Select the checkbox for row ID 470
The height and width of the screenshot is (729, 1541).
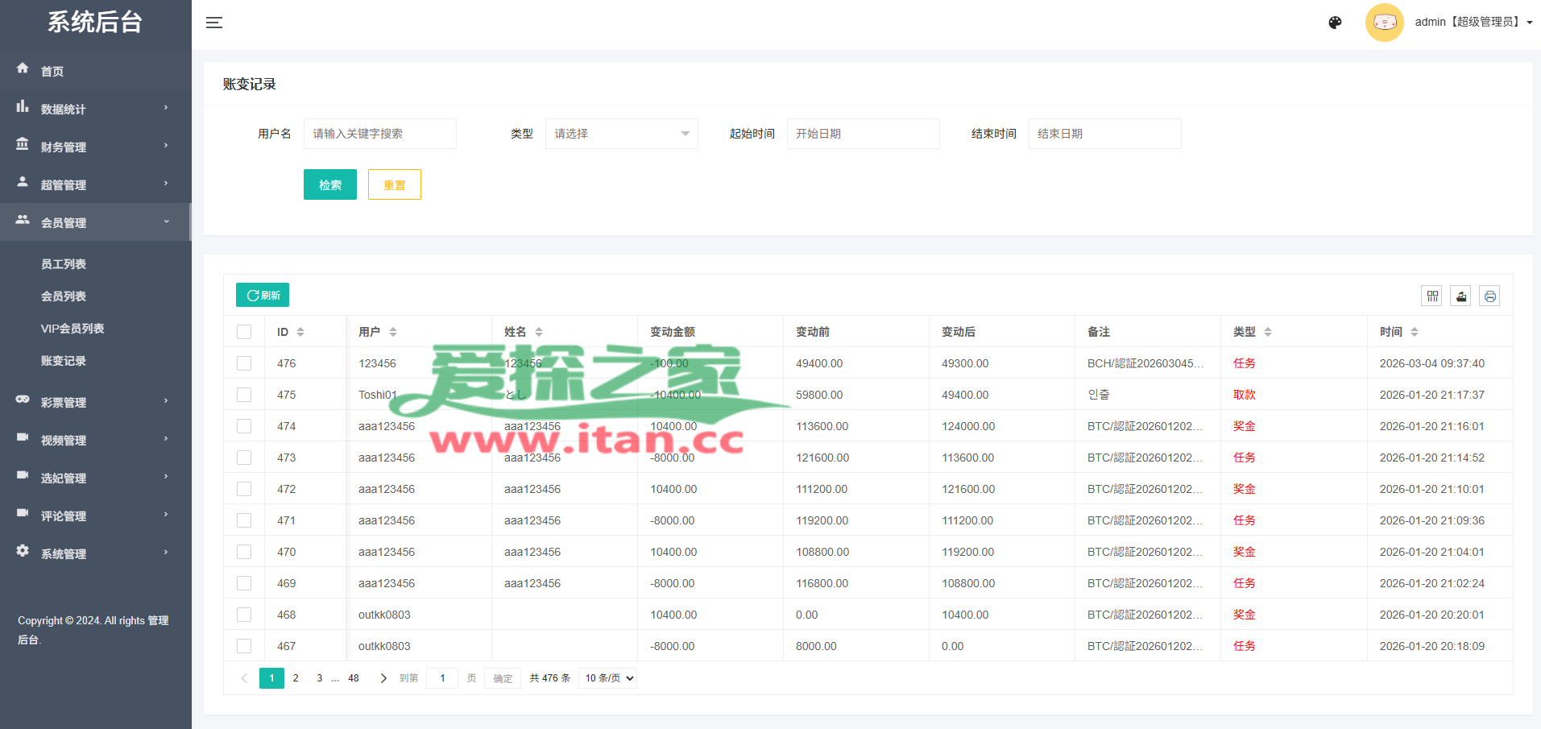[x=244, y=552]
